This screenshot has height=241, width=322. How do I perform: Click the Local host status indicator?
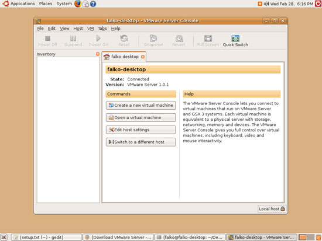click(x=272, y=209)
